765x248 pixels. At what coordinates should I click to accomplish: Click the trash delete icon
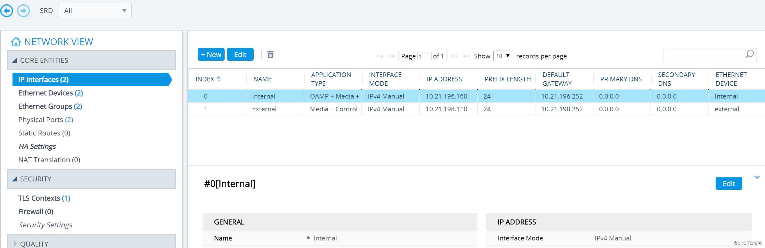(270, 54)
